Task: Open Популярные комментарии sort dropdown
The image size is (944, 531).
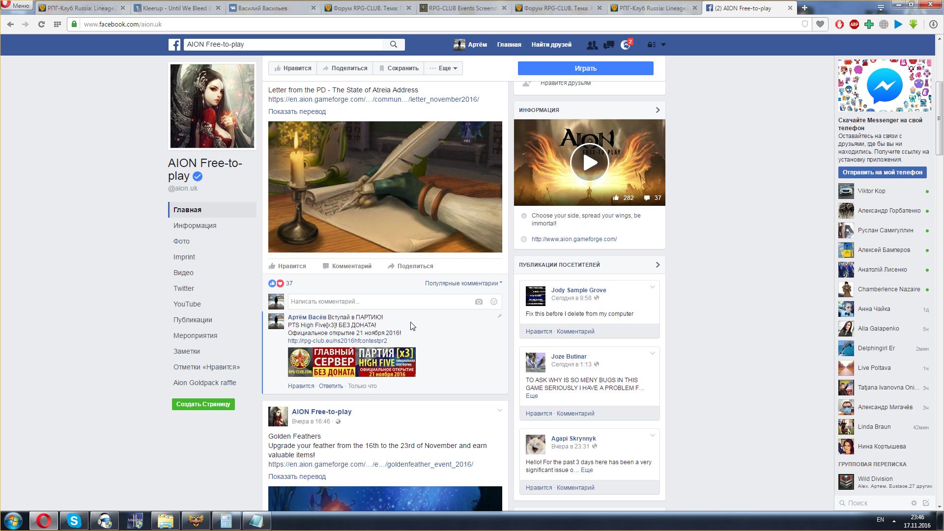Action: 463,283
